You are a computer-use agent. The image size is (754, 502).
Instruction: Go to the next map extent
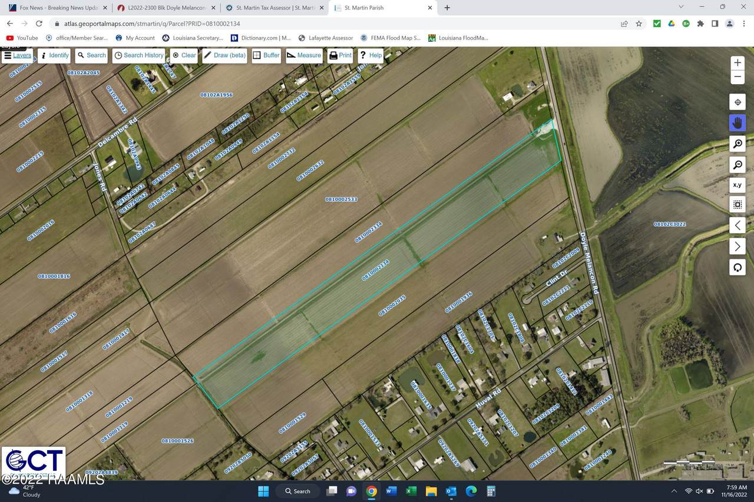(x=738, y=246)
